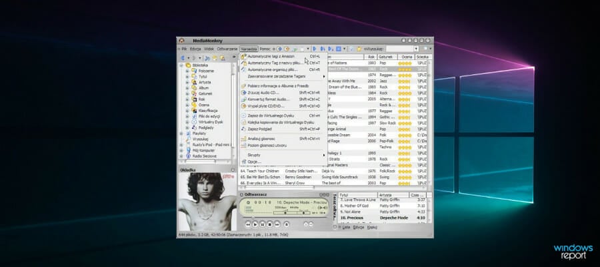Close the open Narzedzia menu
Image resolution: width=600 pixels, height=267 pixels.
click(x=249, y=49)
